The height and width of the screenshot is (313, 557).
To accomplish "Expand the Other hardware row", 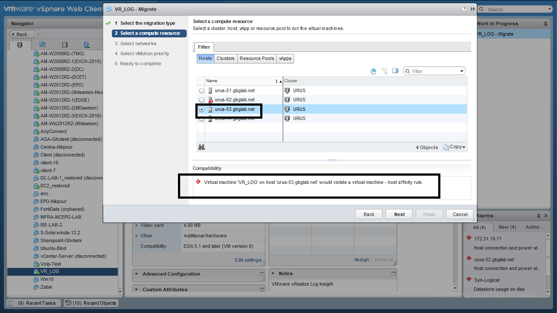I will (137, 236).
